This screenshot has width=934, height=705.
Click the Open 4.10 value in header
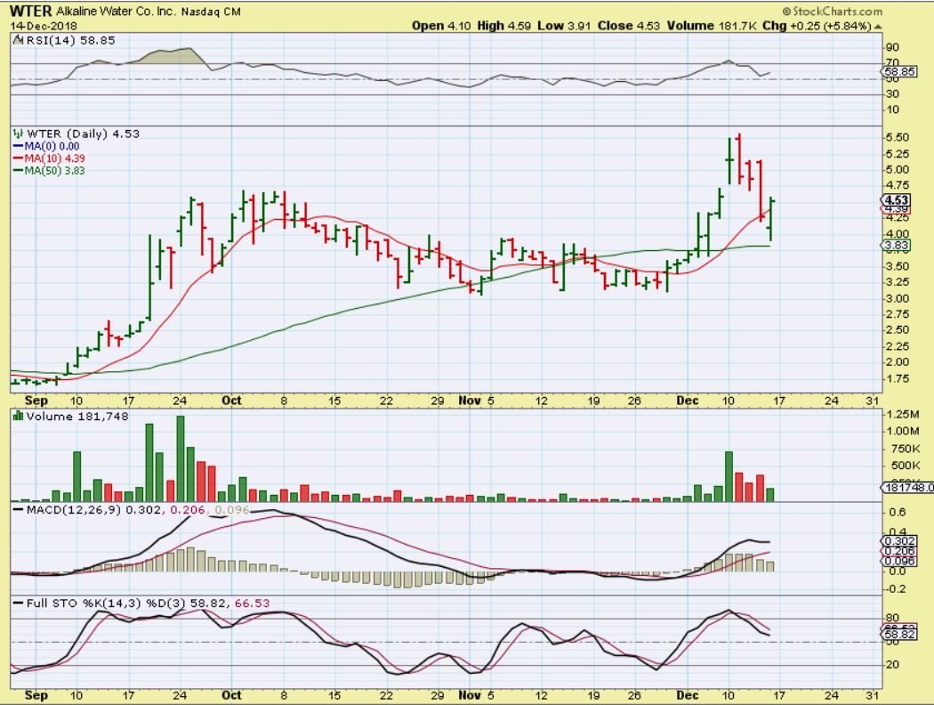pos(441,26)
